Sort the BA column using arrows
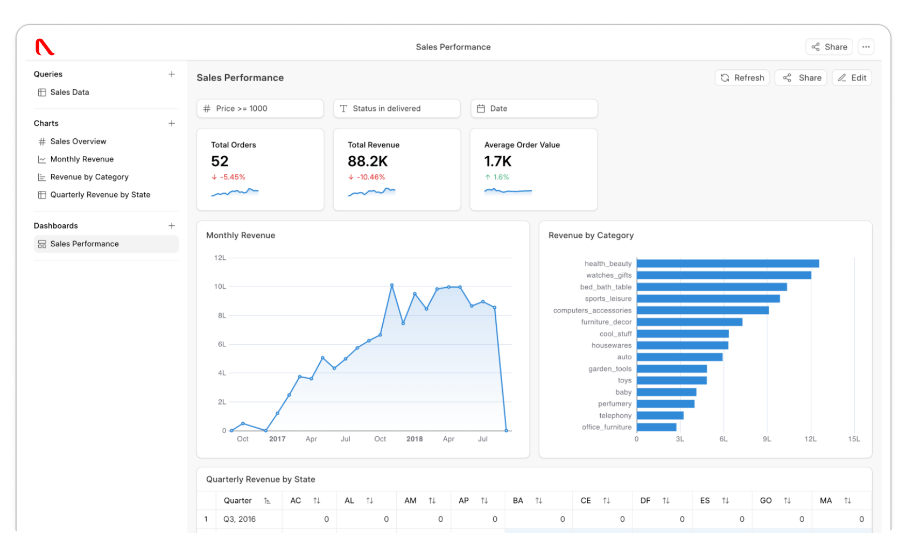906x553 pixels. tap(538, 501)
